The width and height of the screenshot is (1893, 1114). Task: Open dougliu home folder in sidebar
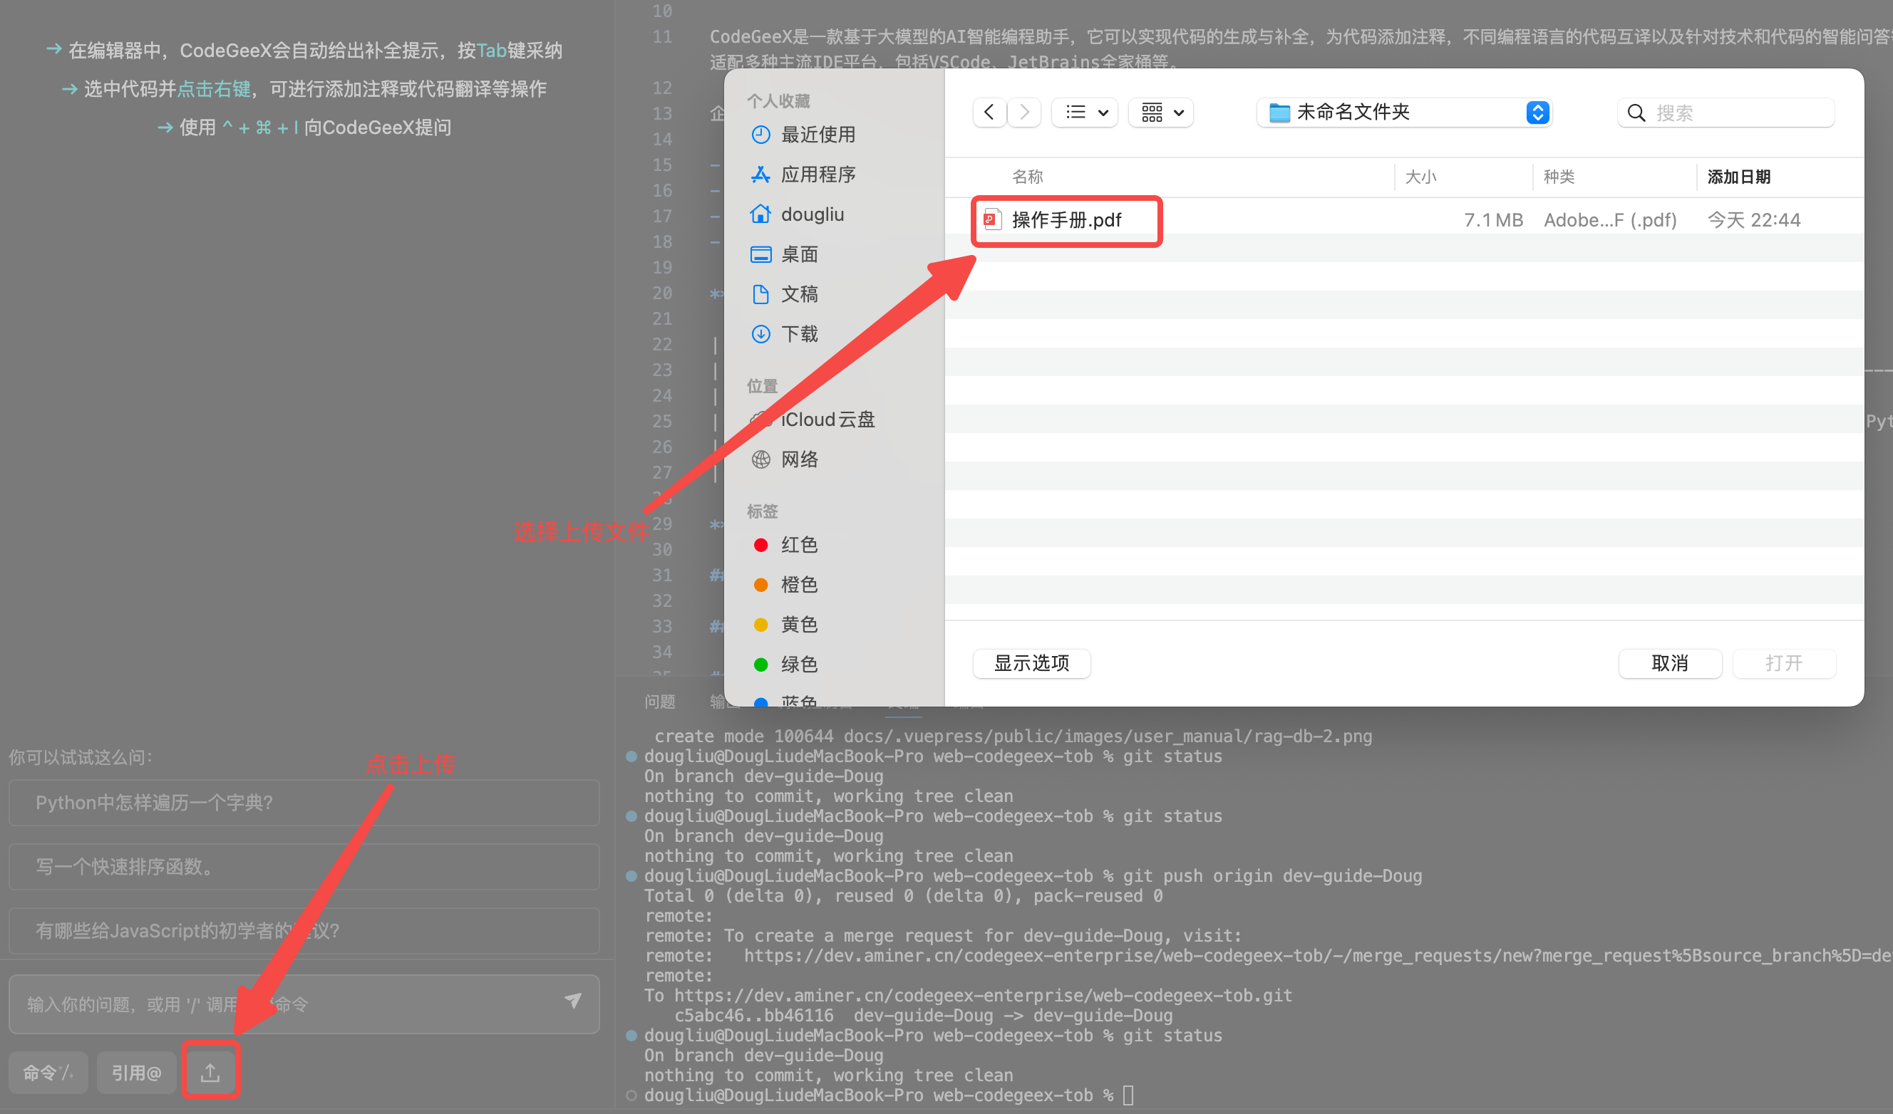(x=812, y=214)
